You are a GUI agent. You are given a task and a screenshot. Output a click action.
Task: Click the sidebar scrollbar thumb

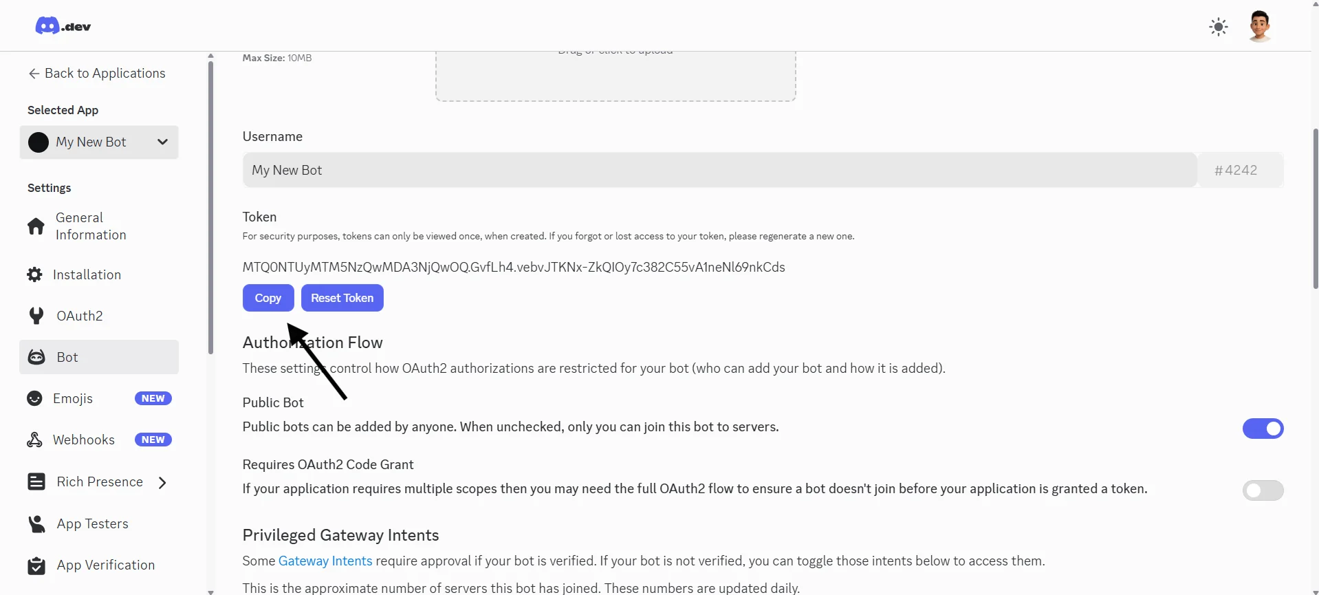(210, 207)
